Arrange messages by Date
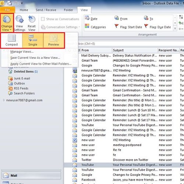The width and height of the screenshot is (184, 184). click(91, 19)
